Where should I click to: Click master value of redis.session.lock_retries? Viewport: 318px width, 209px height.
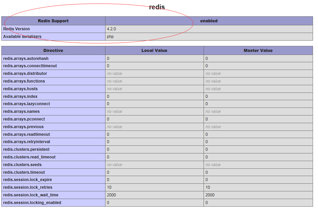click(x=208, y=187)
